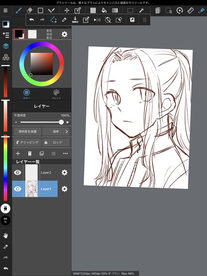The height and width of the screenshot is (276, 207).
Task: Toggle クリッピング clipping for layer
Action: [28, 142]
